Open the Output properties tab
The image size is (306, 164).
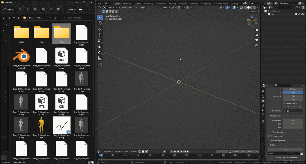click(x=263, y=101)
